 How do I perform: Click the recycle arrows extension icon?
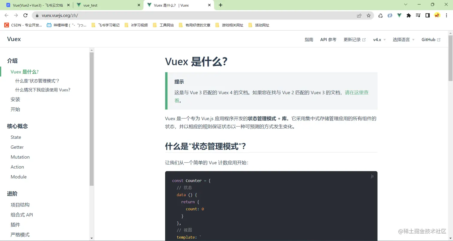click(x=380, y=16)
